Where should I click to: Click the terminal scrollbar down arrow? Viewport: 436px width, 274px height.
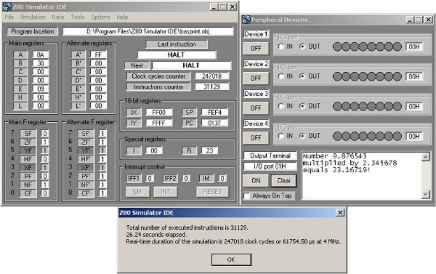point(425,194)
